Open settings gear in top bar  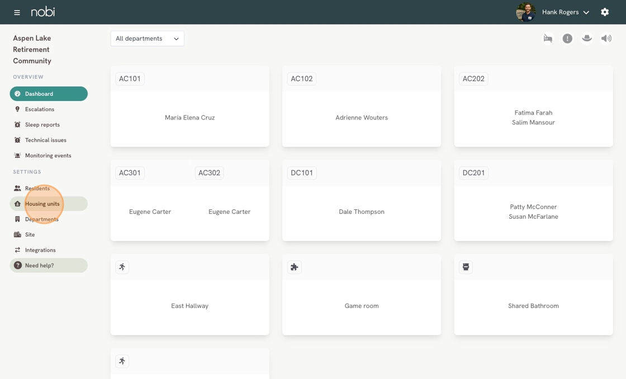[605, 12]
